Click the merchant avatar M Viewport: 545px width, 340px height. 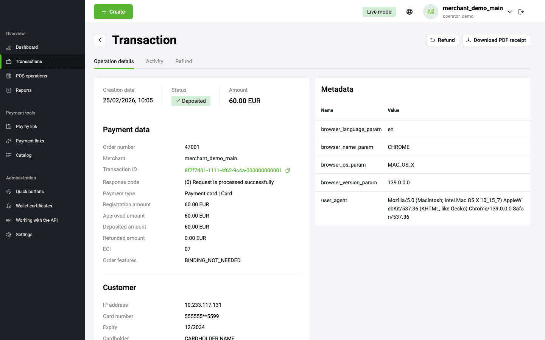tap(430, 12)
